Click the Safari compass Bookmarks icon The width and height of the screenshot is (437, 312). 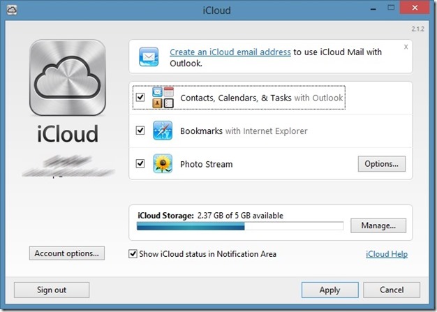pos(163,131)
